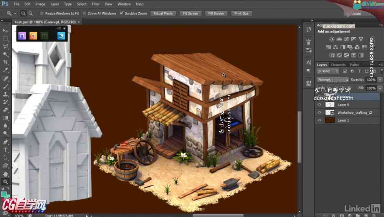Click the Zoom In icon in options bar
384x217 pixels.
click(23, 13)
